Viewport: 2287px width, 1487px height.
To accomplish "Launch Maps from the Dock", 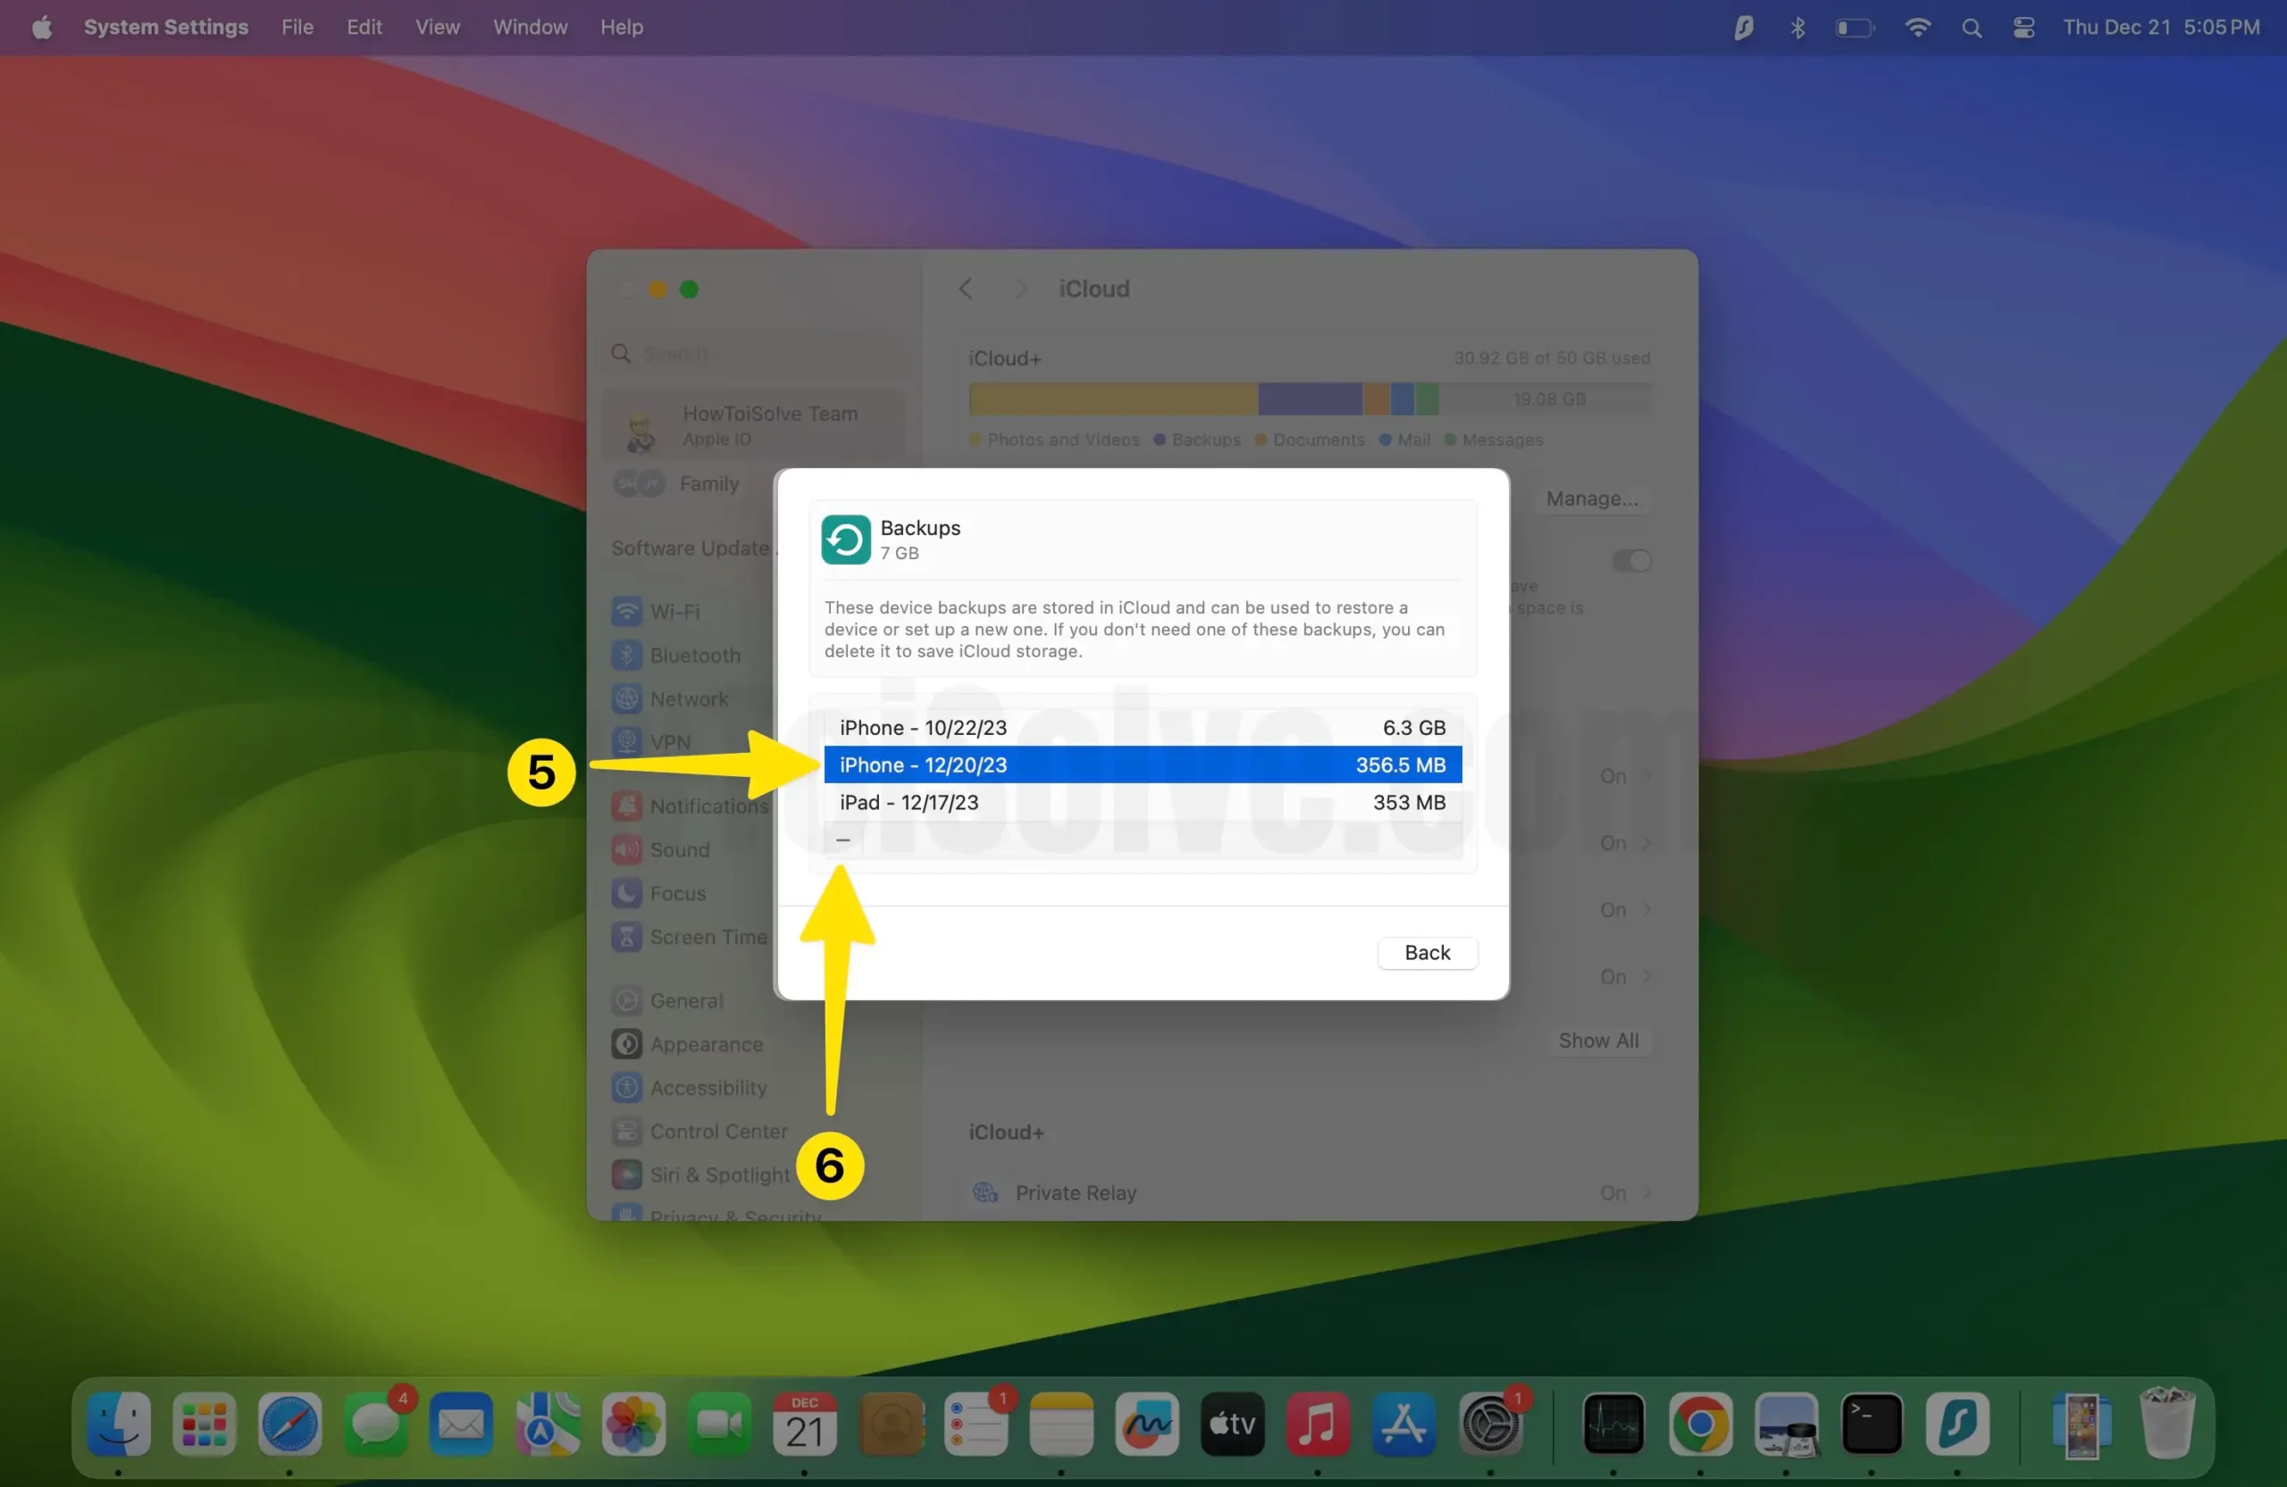I will (547, 1424).
